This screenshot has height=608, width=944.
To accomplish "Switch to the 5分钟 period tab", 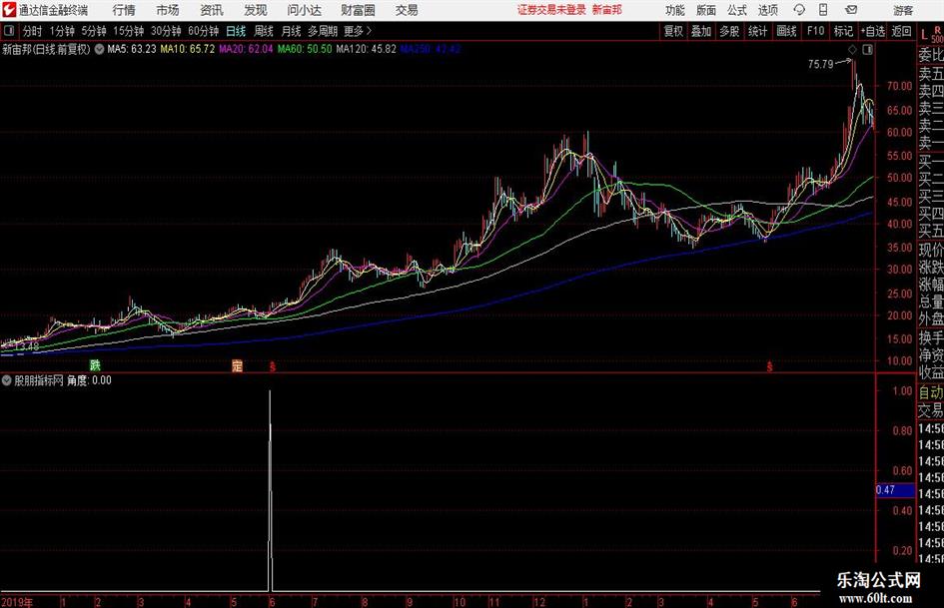I will click(x=94, y=31).
